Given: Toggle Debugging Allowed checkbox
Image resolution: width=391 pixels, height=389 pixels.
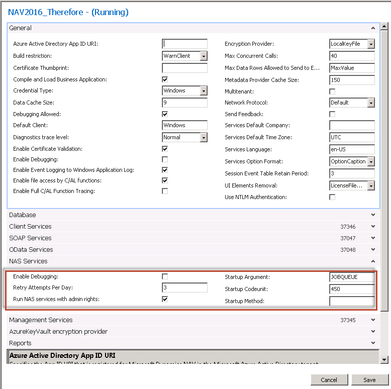Looking at the screenshot, I should 165,114.
